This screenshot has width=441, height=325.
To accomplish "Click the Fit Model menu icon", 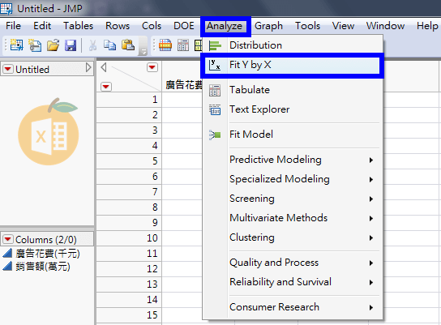I will [215, 135].
